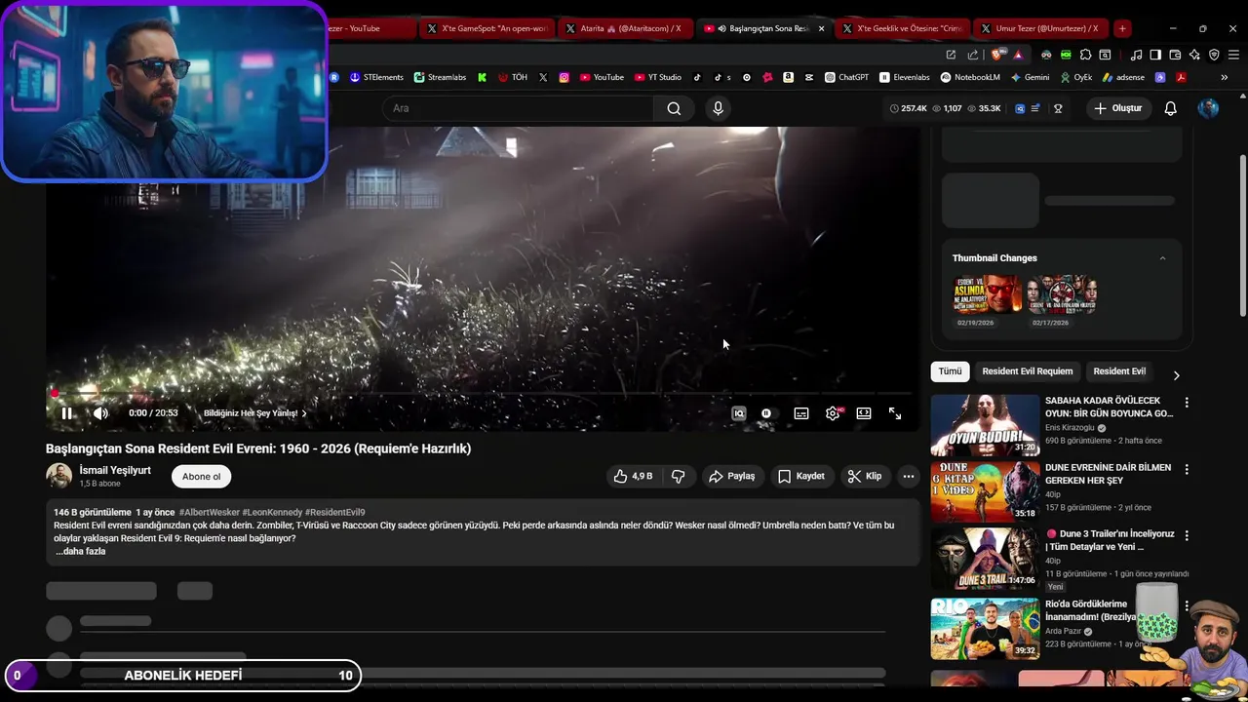Open the notifications bell
1248x702 pixels.
coord(1171,108)
